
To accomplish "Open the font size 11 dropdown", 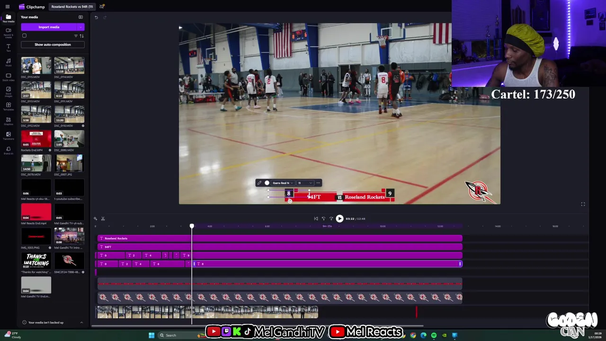I will (304, 183).
